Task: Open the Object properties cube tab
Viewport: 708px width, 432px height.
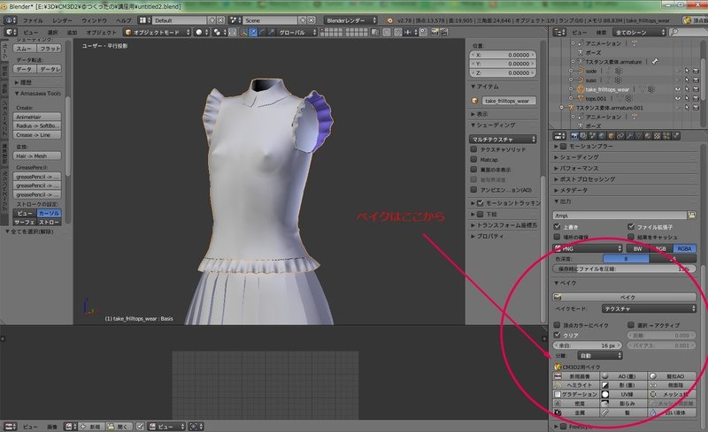Action: [x=611, y=136]
